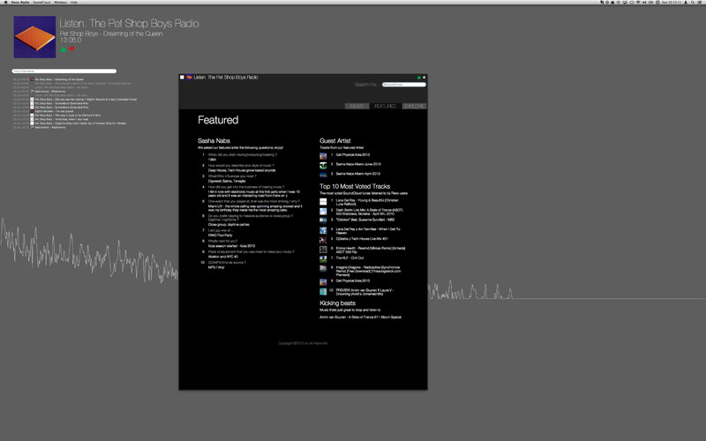This screenshot has height=441, width=706.
Task: Open the Windows menu in the menu bar
Action: (x=60, y=3)
